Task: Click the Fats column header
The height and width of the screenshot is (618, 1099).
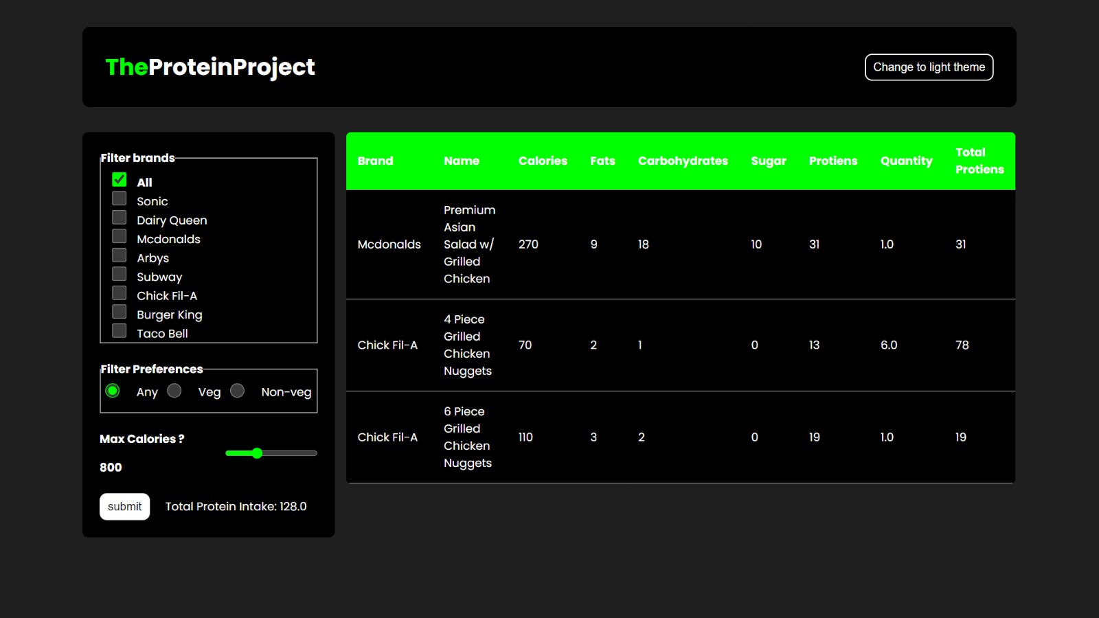Action: pos(602,161)
